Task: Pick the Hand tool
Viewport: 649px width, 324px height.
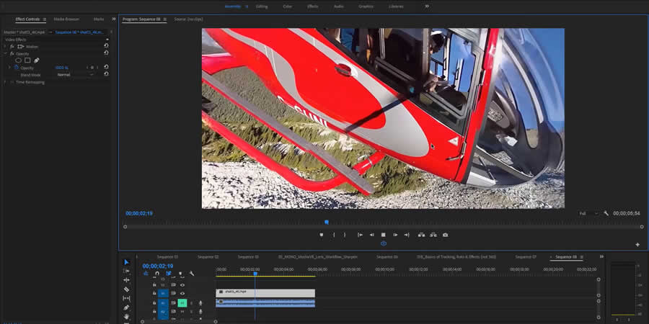Action: (x=126, y=315)
